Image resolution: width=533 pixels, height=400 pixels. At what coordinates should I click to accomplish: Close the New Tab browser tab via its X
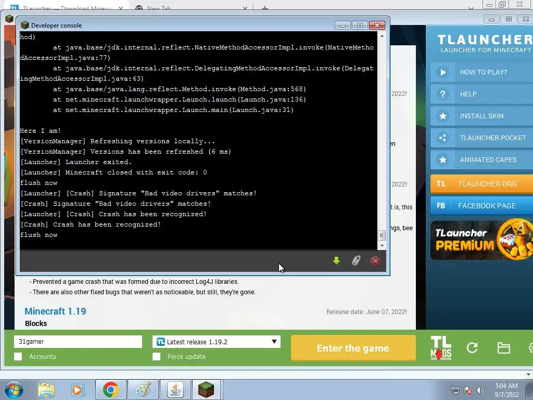tap(245, 8)
